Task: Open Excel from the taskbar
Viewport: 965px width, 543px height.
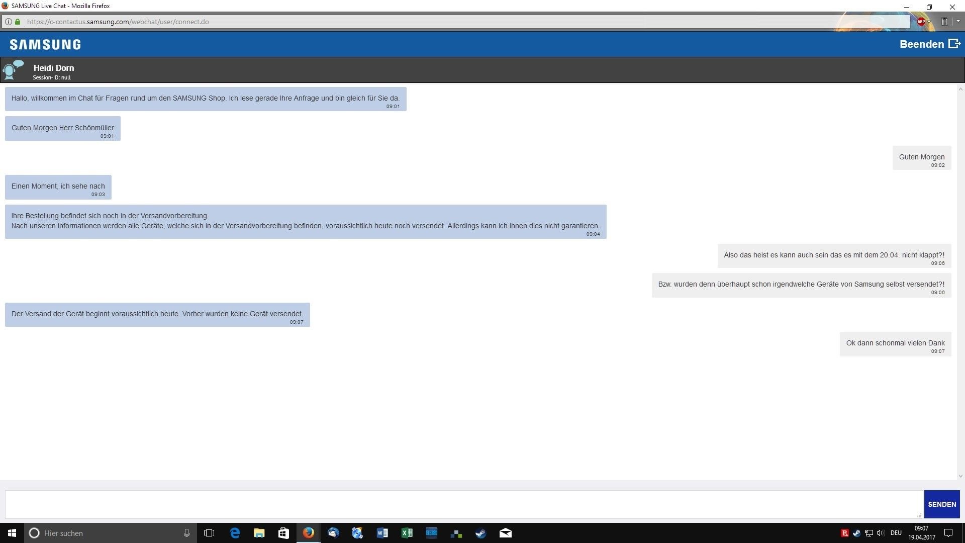Action: click(x=407, y=533)
